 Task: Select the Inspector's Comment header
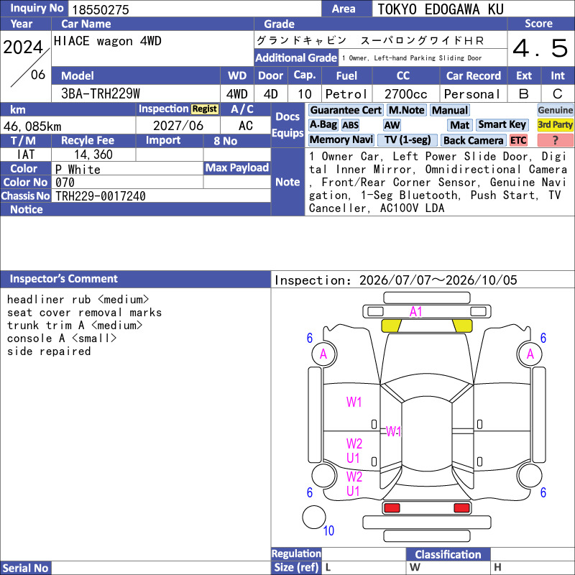(63, 279)
